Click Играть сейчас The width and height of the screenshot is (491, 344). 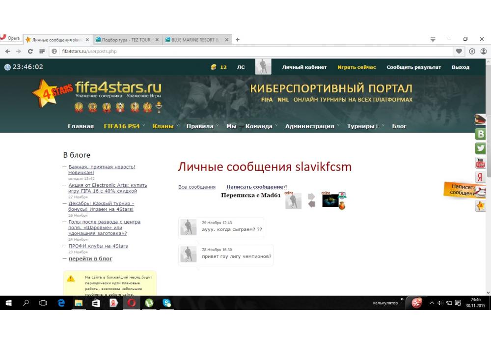[356, 67]
